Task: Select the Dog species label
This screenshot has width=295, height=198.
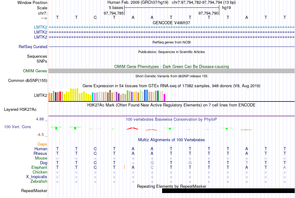Action: click(x=43, y=163)
